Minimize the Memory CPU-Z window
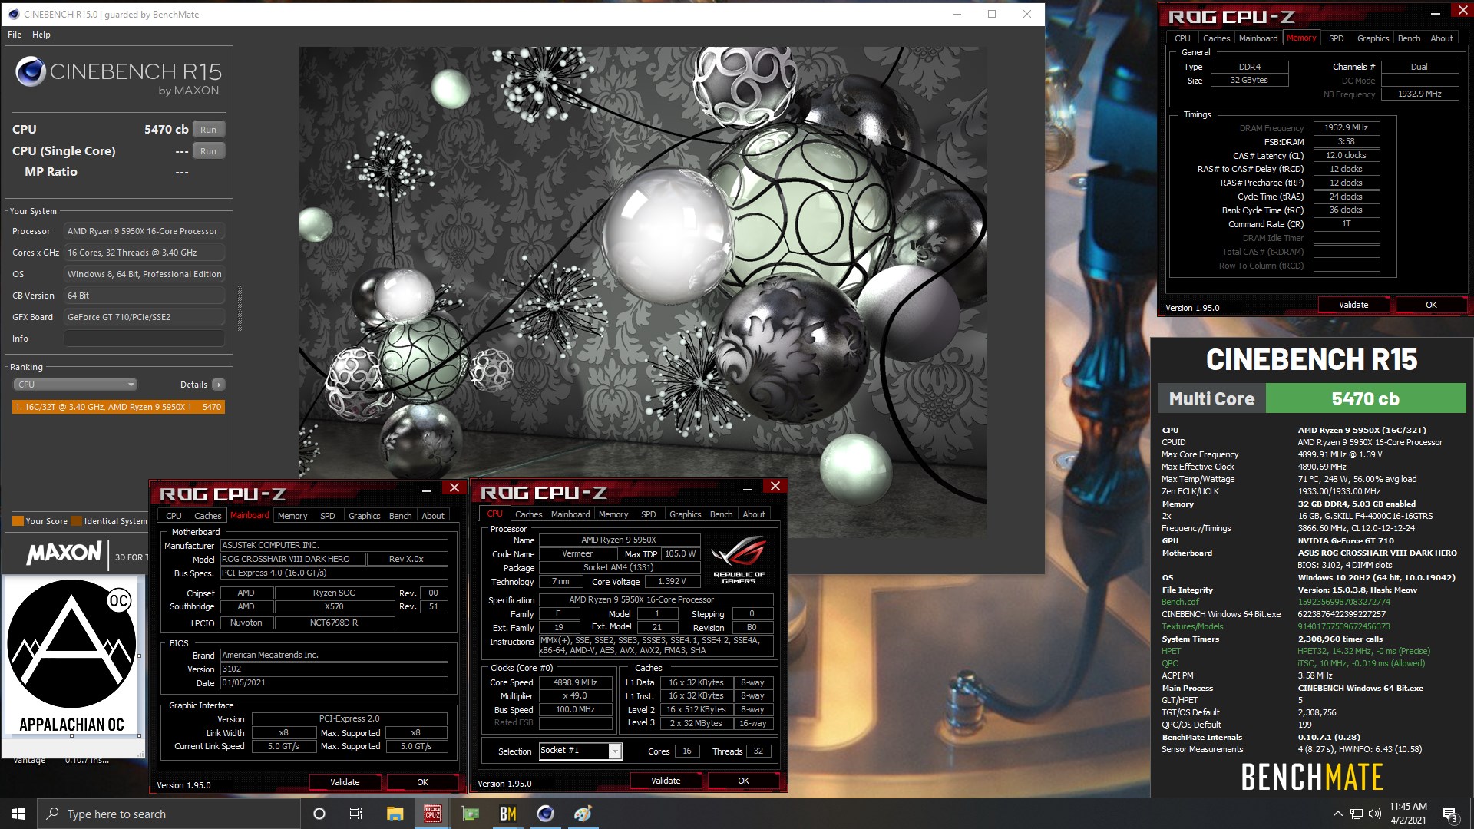Image resolution: width=1474 pixels, height=829 pixels. click(1436, 13)
